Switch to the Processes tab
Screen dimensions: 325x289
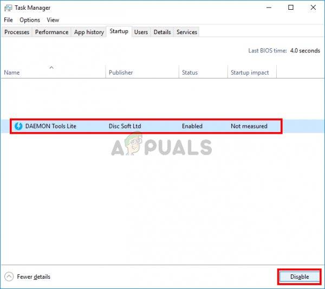(17, 32)
